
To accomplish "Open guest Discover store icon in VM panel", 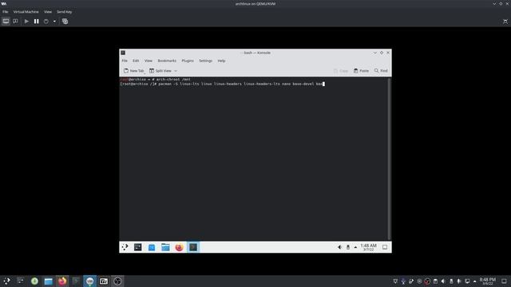I will coord(152,247).
